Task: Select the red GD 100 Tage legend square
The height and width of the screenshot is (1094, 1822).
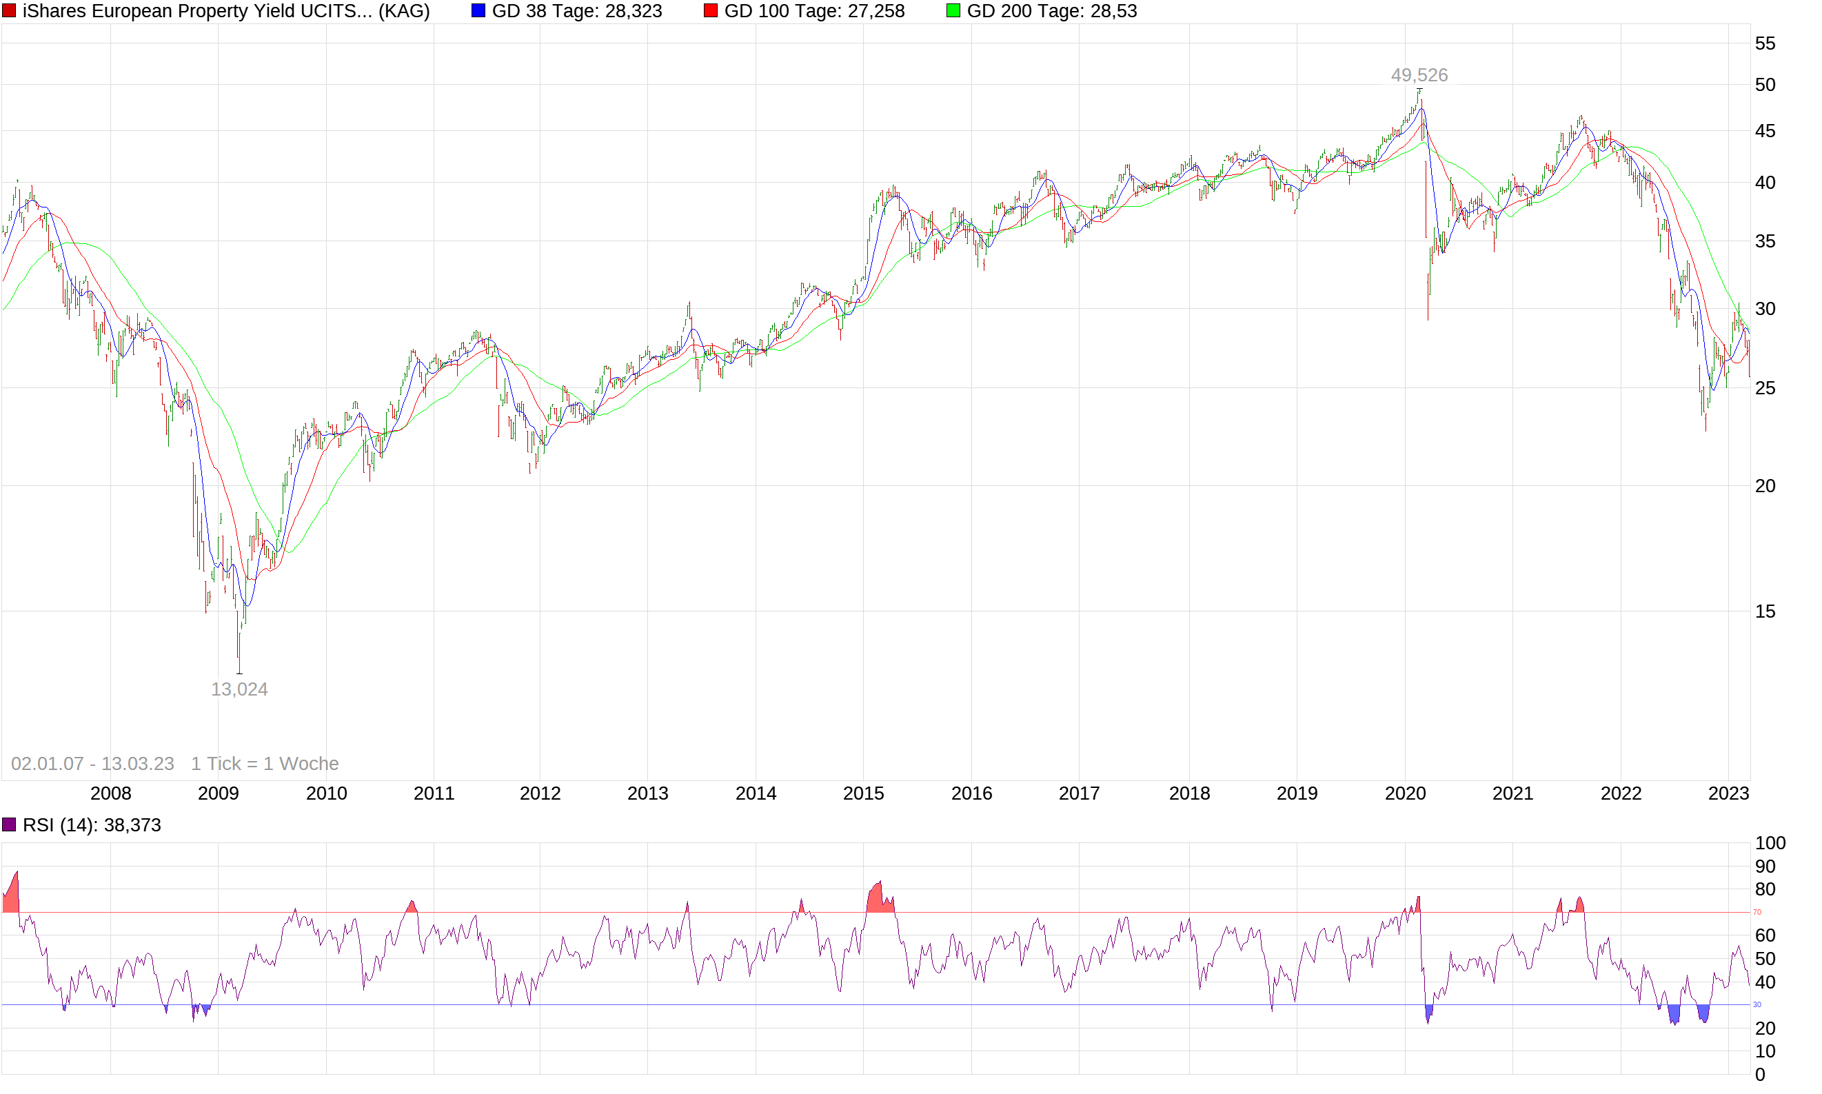Action: coord(710,11)
